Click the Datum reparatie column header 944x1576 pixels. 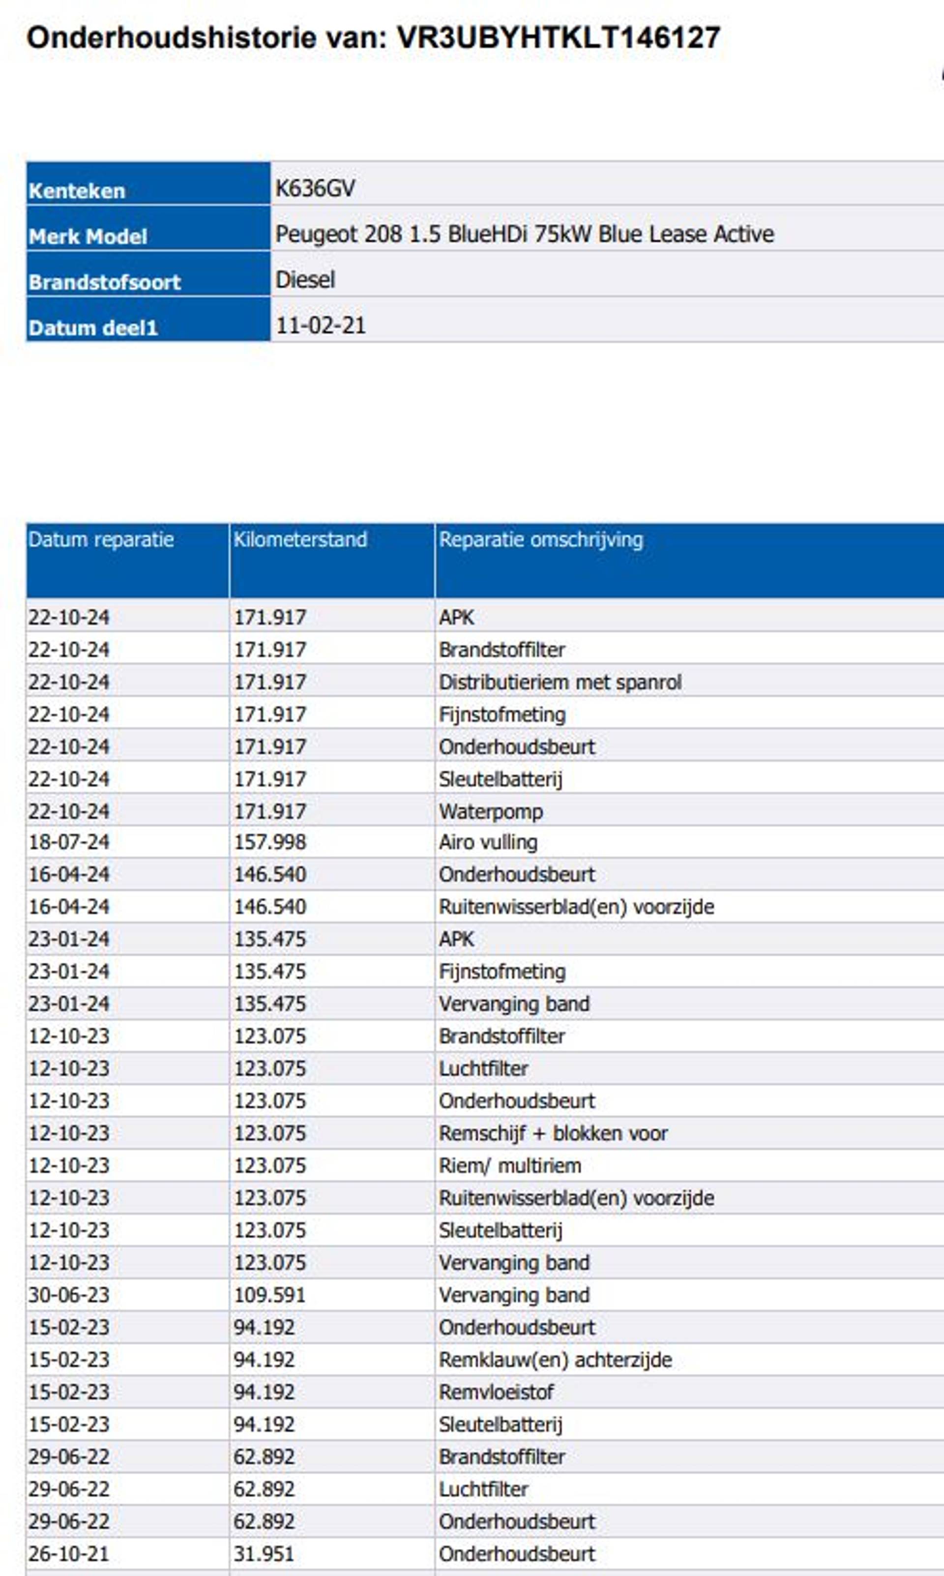(100, 540)
